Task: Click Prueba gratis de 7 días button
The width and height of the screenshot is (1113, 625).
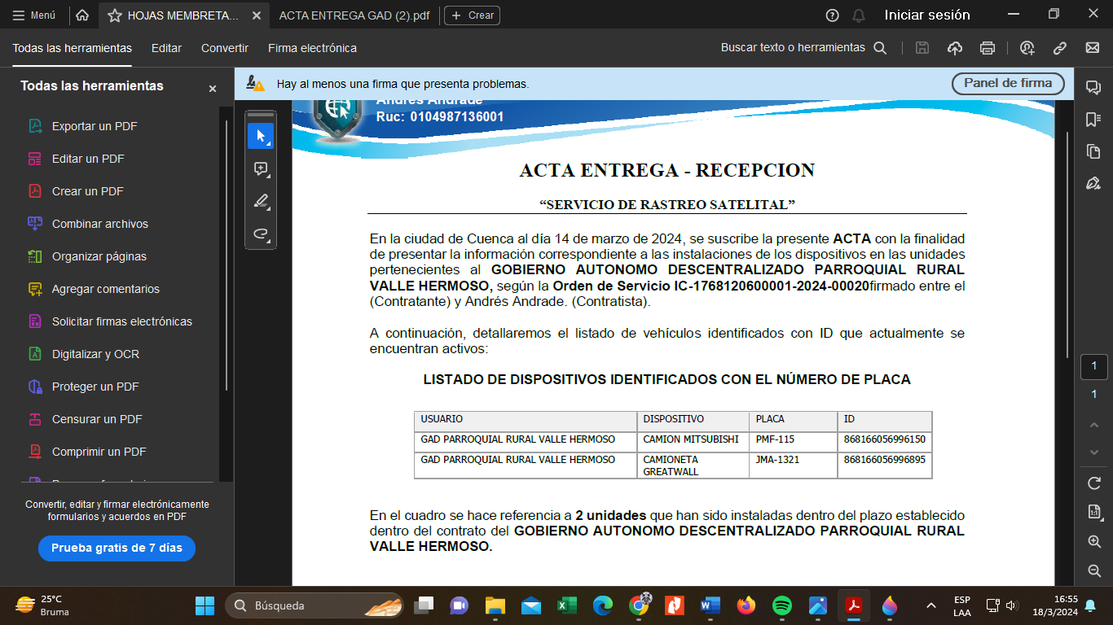Action: pyautogui.click(x=117, y=548)
